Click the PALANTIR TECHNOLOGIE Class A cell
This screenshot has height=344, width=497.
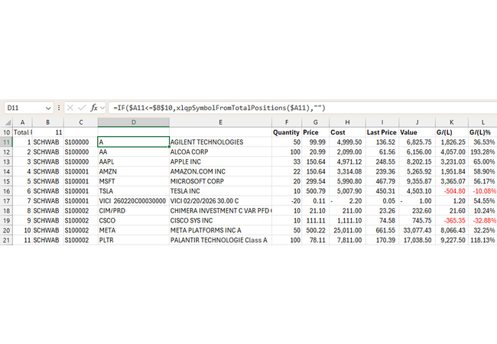[221, 241]
